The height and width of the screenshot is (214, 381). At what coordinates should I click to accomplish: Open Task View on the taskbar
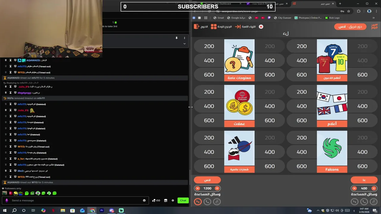point(33,210)
